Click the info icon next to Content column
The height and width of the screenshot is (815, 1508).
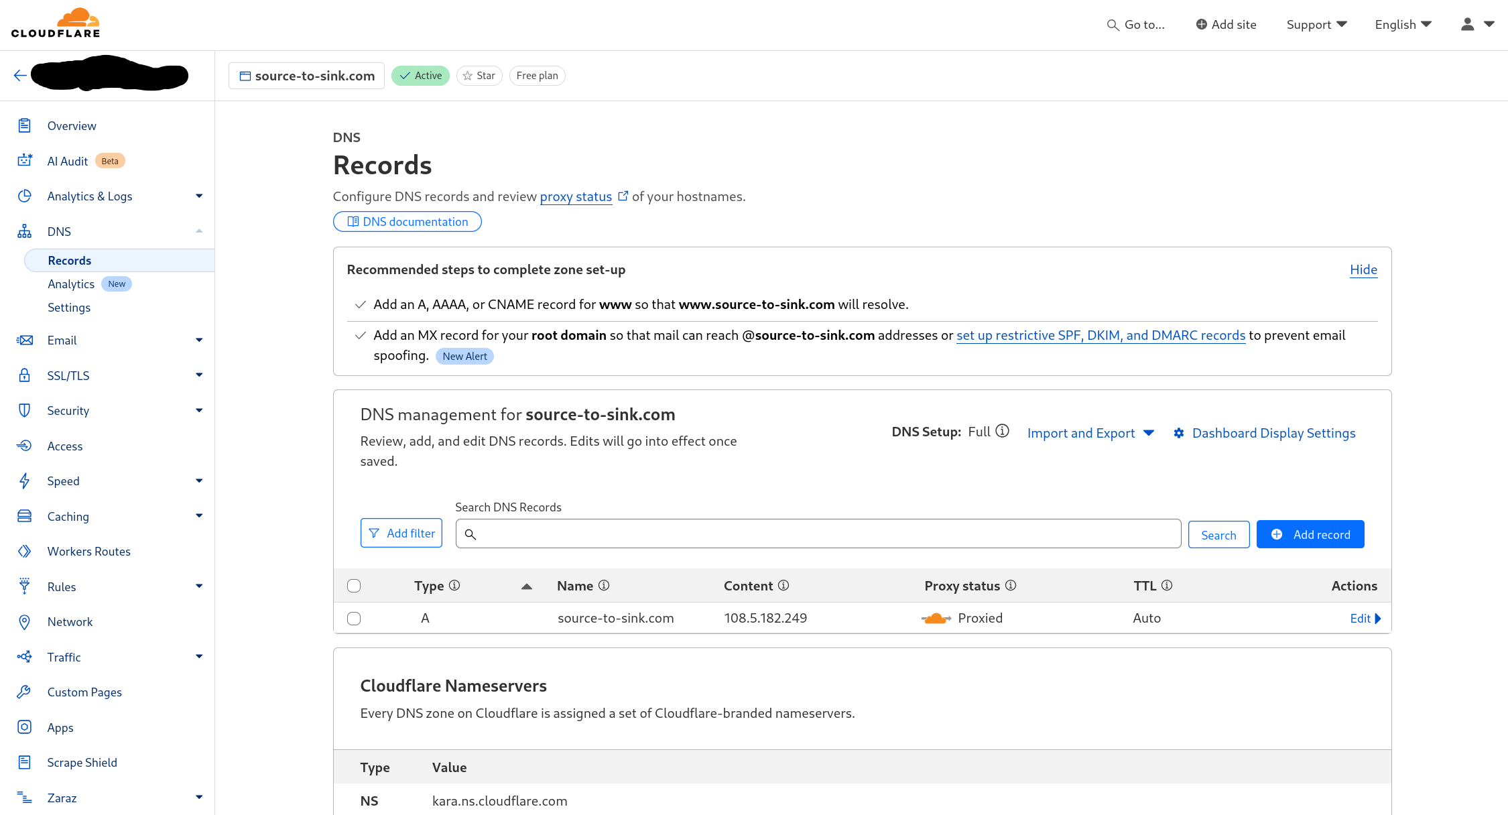coord(783,585)
